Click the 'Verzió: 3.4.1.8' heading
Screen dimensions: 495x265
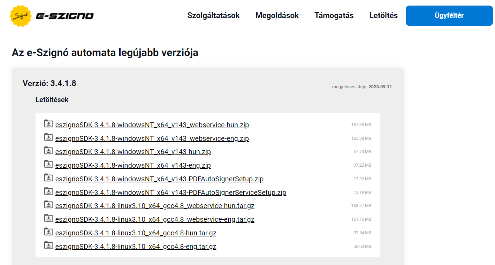pos(49,83)
